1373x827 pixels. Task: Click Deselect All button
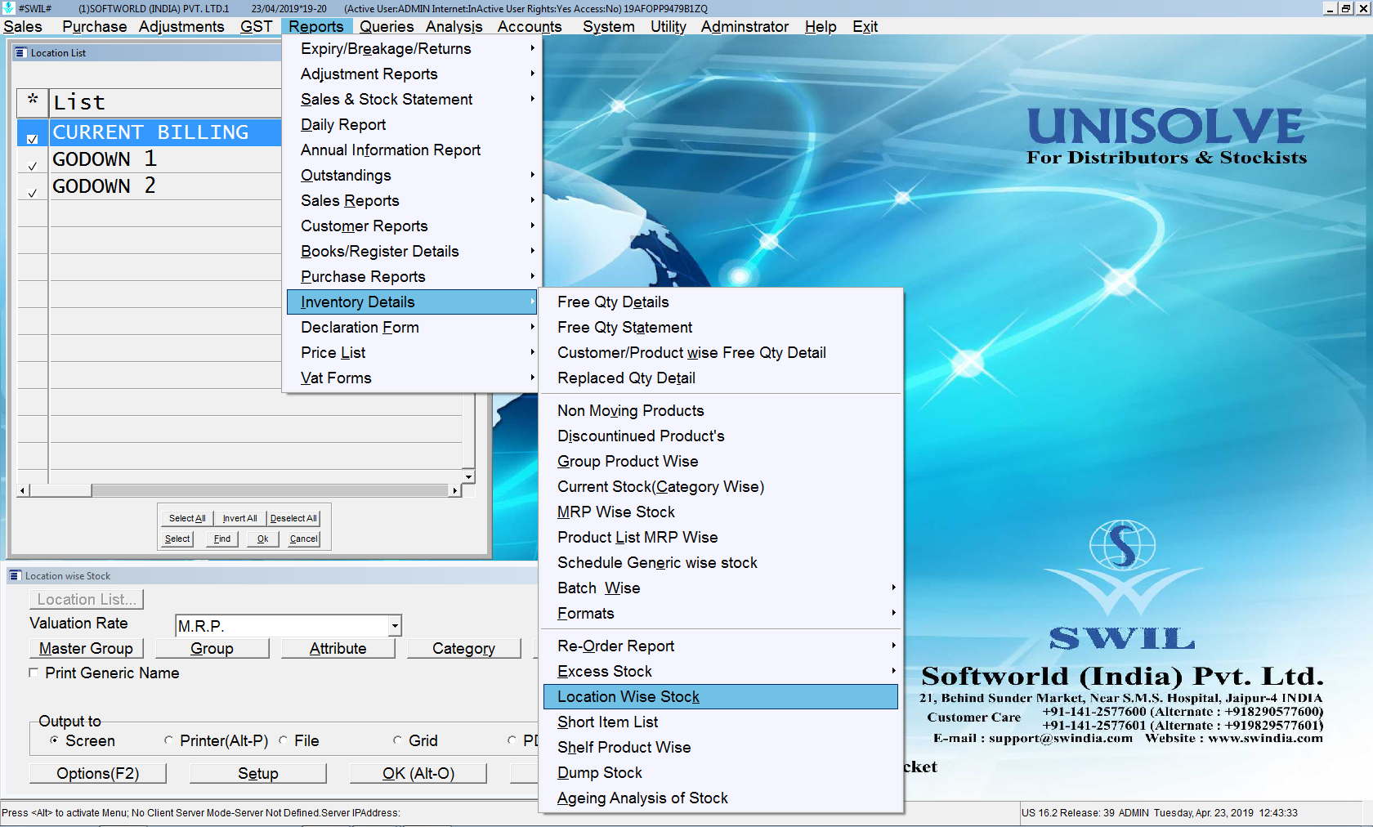[293, 518]
